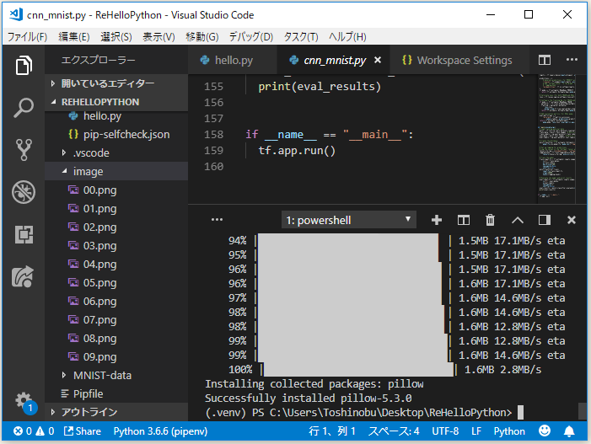
Task: Open the errors and warnings counter
Action: pyautogui.click(x=34, y=431)
